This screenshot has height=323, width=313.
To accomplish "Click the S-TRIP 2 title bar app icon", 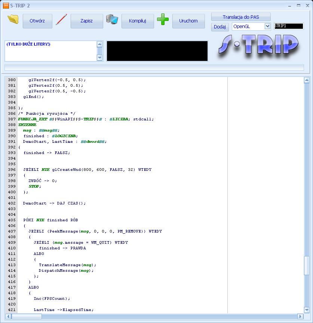I will 6,5.
